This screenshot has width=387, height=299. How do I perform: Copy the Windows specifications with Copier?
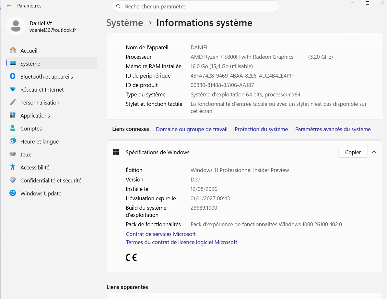pos(353,152)
